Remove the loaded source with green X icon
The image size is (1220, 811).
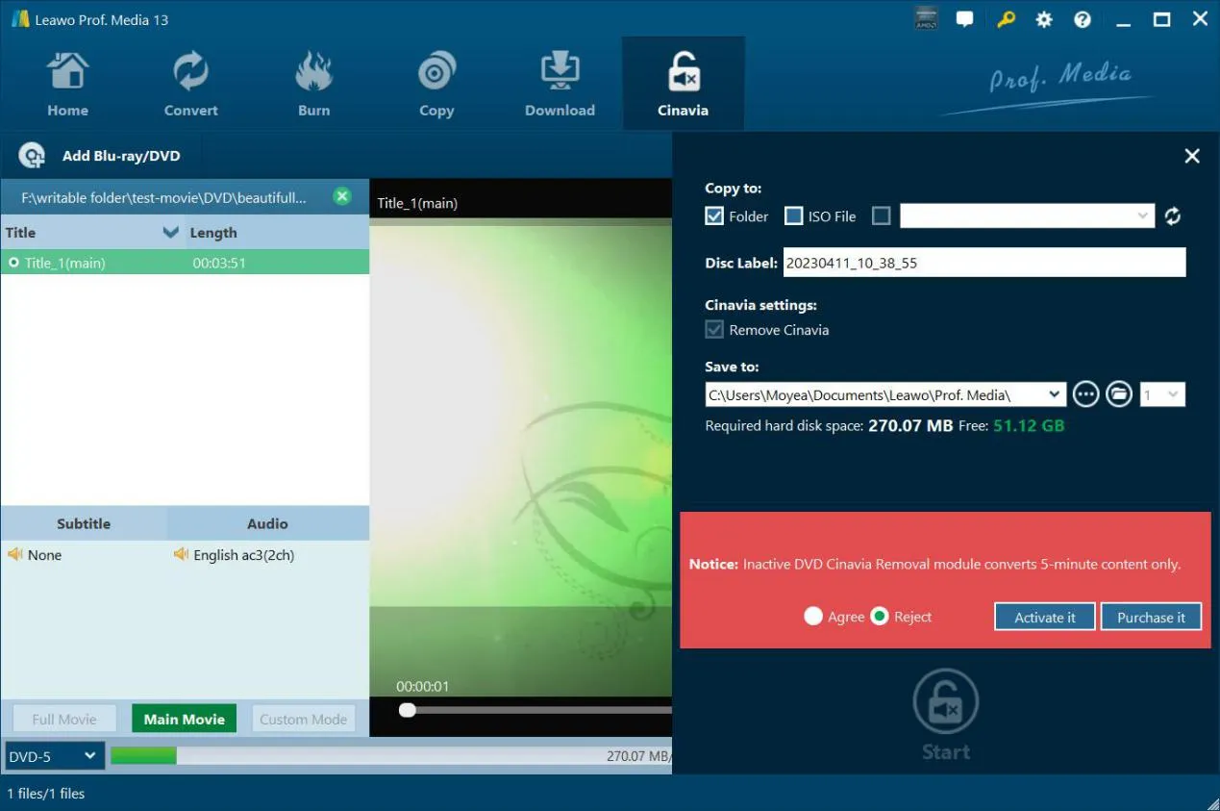[342, 196]
